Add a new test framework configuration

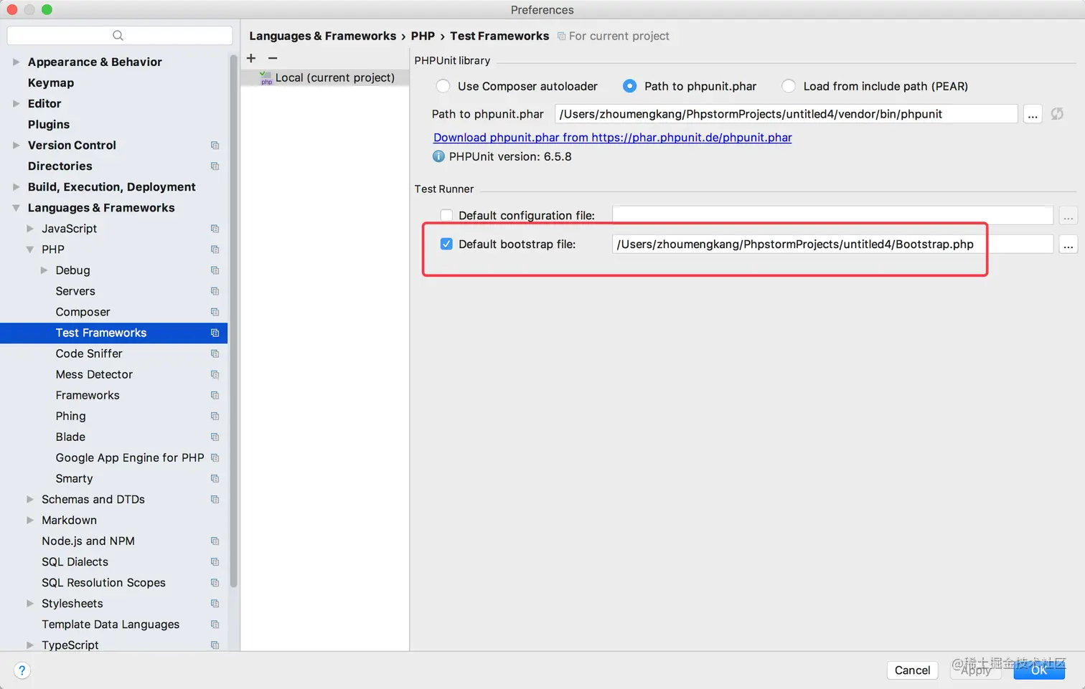251,58
